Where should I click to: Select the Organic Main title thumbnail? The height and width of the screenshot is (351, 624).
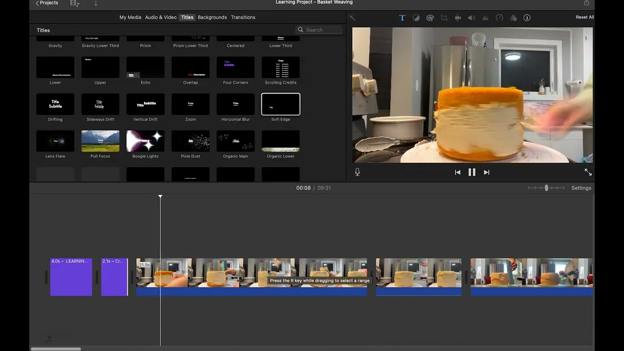pos(235,141)
